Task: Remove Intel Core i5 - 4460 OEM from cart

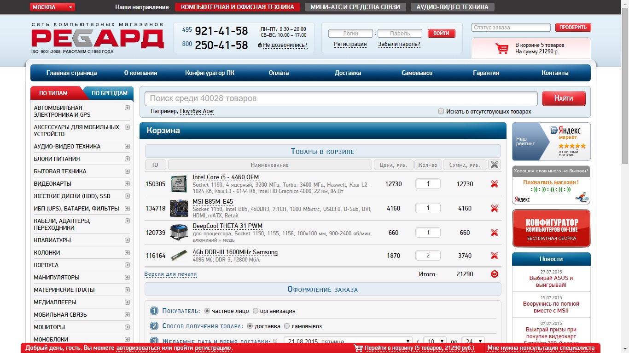Action: click(495, 184)
